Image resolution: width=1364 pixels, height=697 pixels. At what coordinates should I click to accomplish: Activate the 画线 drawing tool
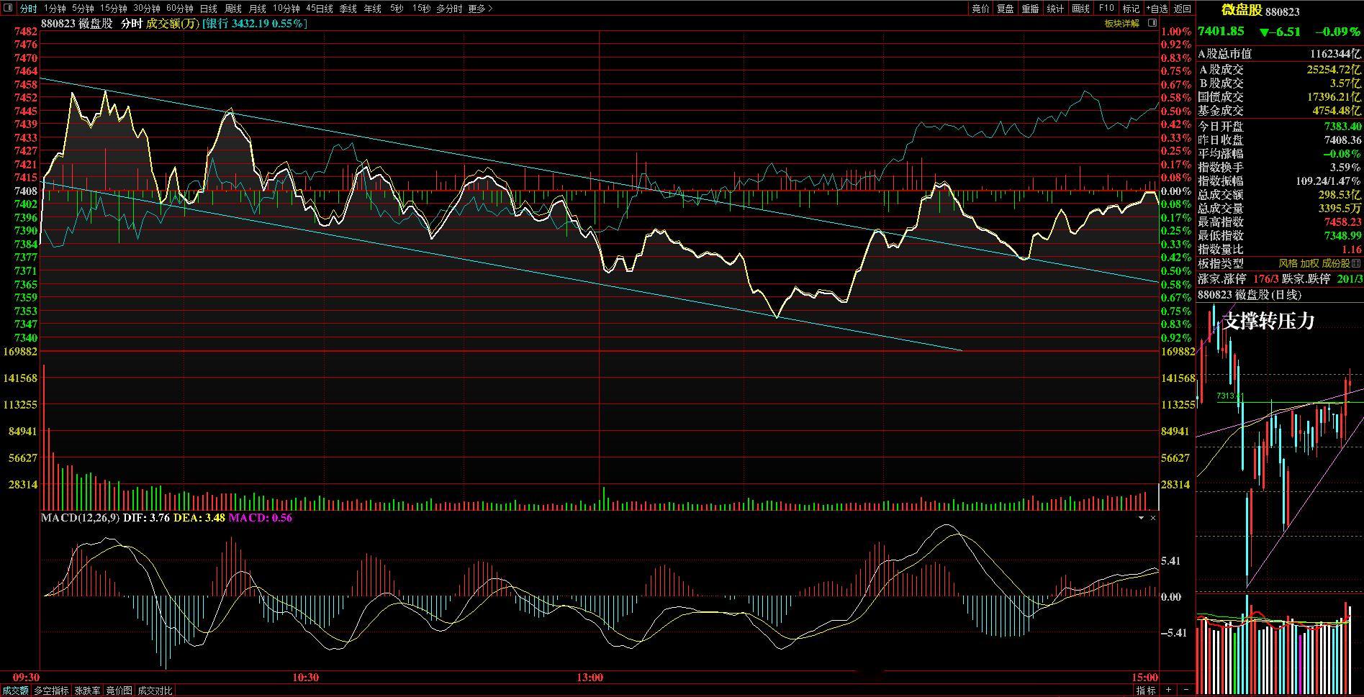click(1081, 9)
